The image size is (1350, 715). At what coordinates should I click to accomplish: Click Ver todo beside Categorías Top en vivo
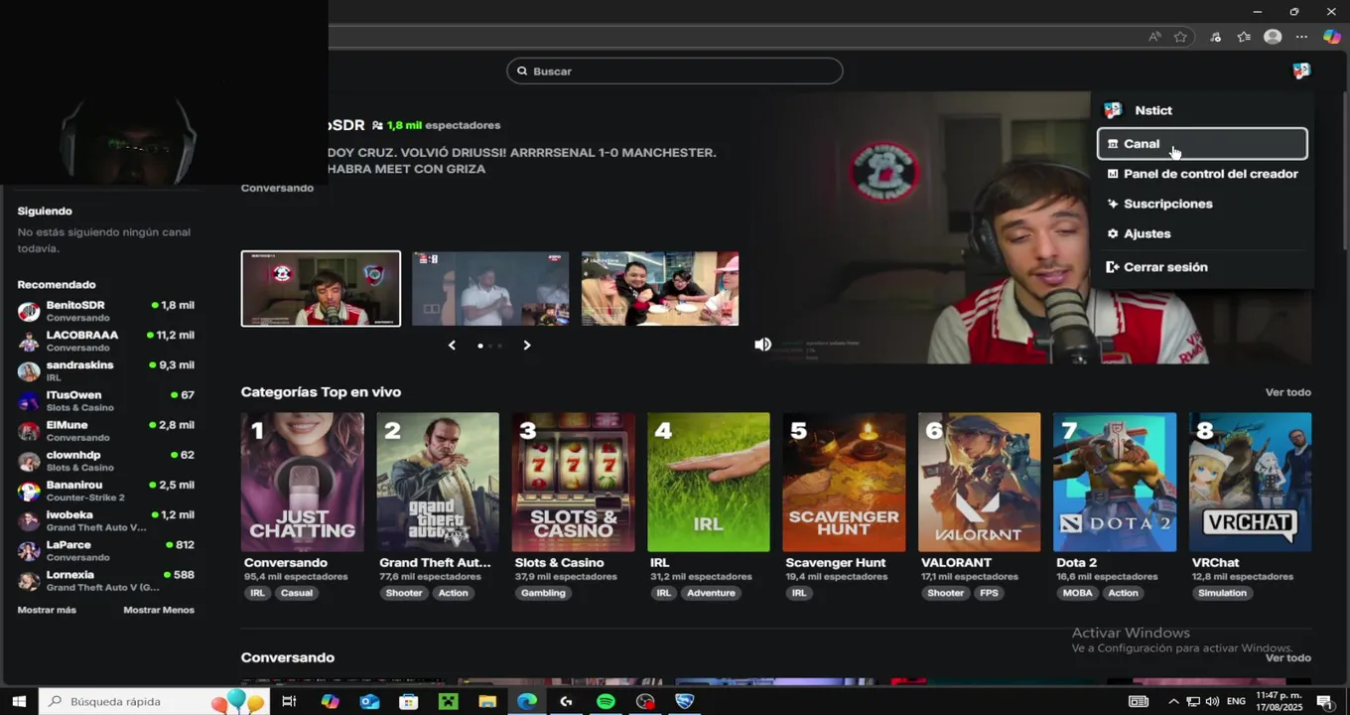coord(1287,392)
